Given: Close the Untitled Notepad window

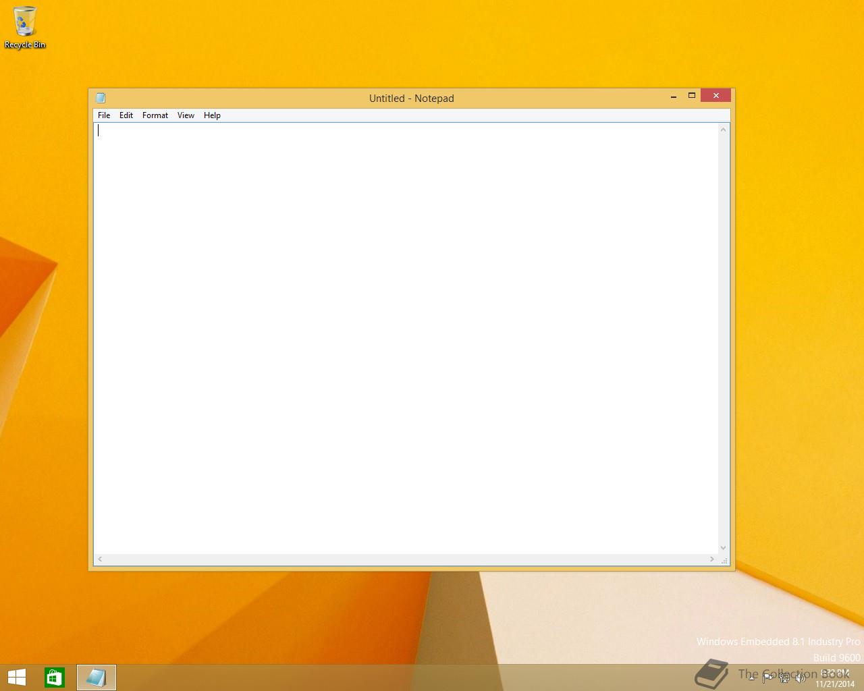Looking at the screenshot, I should 715,96.
